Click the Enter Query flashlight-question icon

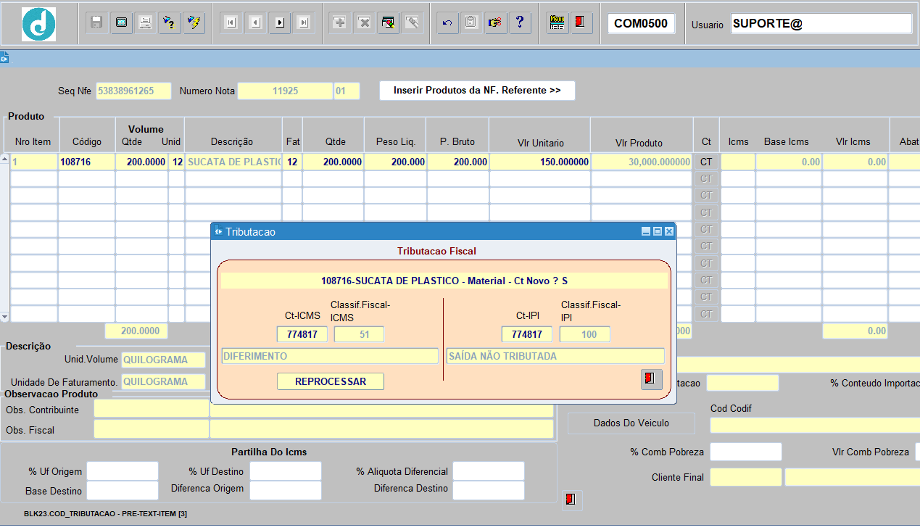click(x=169, y=23)
